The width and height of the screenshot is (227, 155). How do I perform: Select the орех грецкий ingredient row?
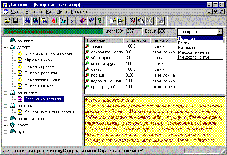coord(130,87)
